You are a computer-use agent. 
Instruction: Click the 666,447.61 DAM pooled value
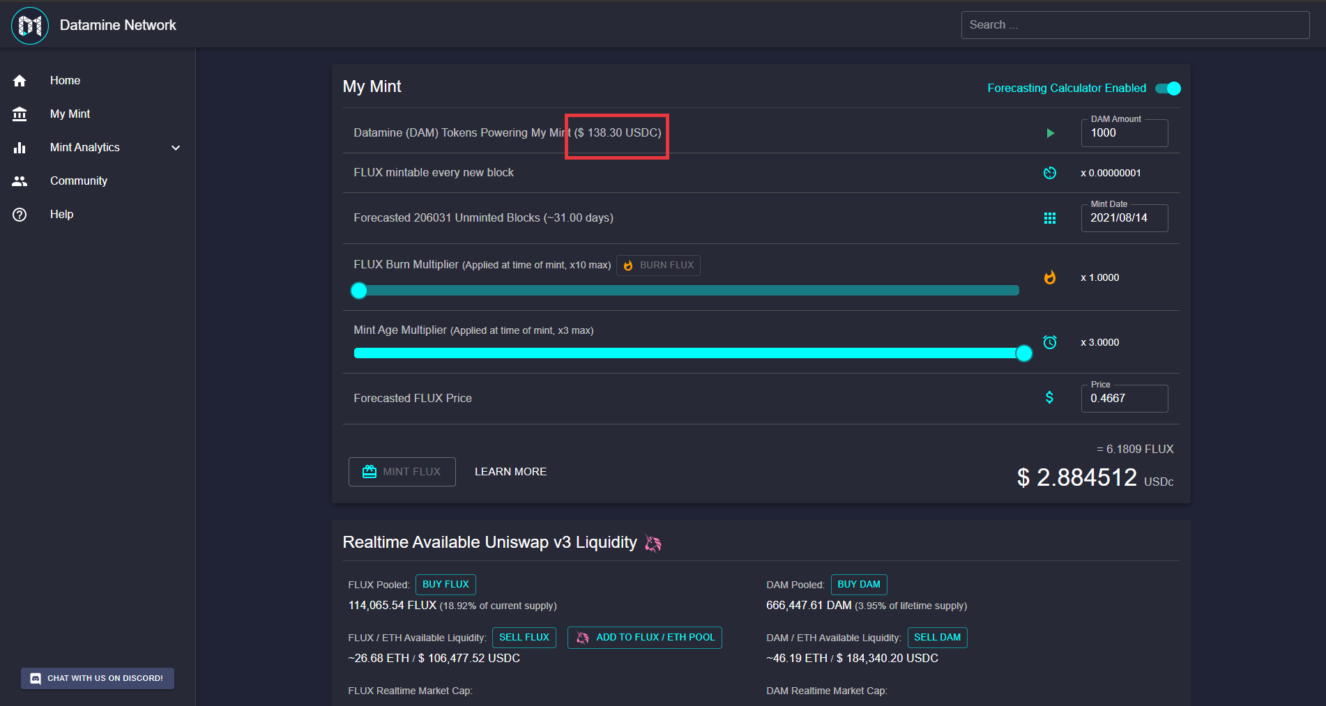click(809, 606)
